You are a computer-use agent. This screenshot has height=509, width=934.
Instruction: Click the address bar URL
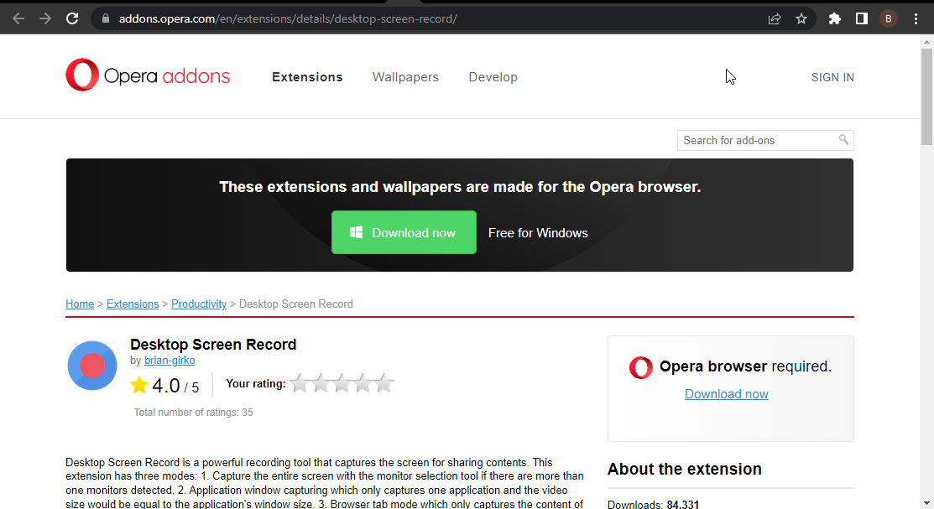coord(288,18)
